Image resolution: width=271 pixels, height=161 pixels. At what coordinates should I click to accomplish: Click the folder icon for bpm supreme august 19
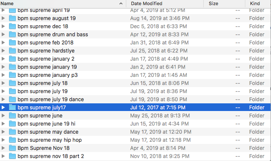tap(12, 18)
